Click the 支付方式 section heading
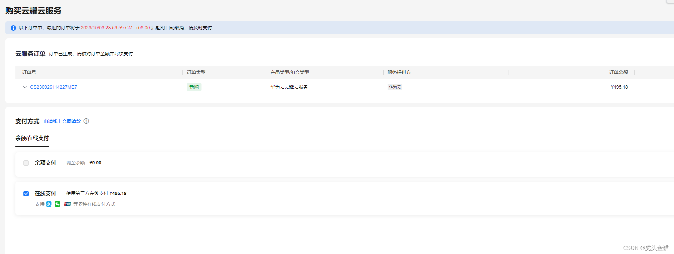The width and height of the screenshot is (674, 254). click(27, 121)
